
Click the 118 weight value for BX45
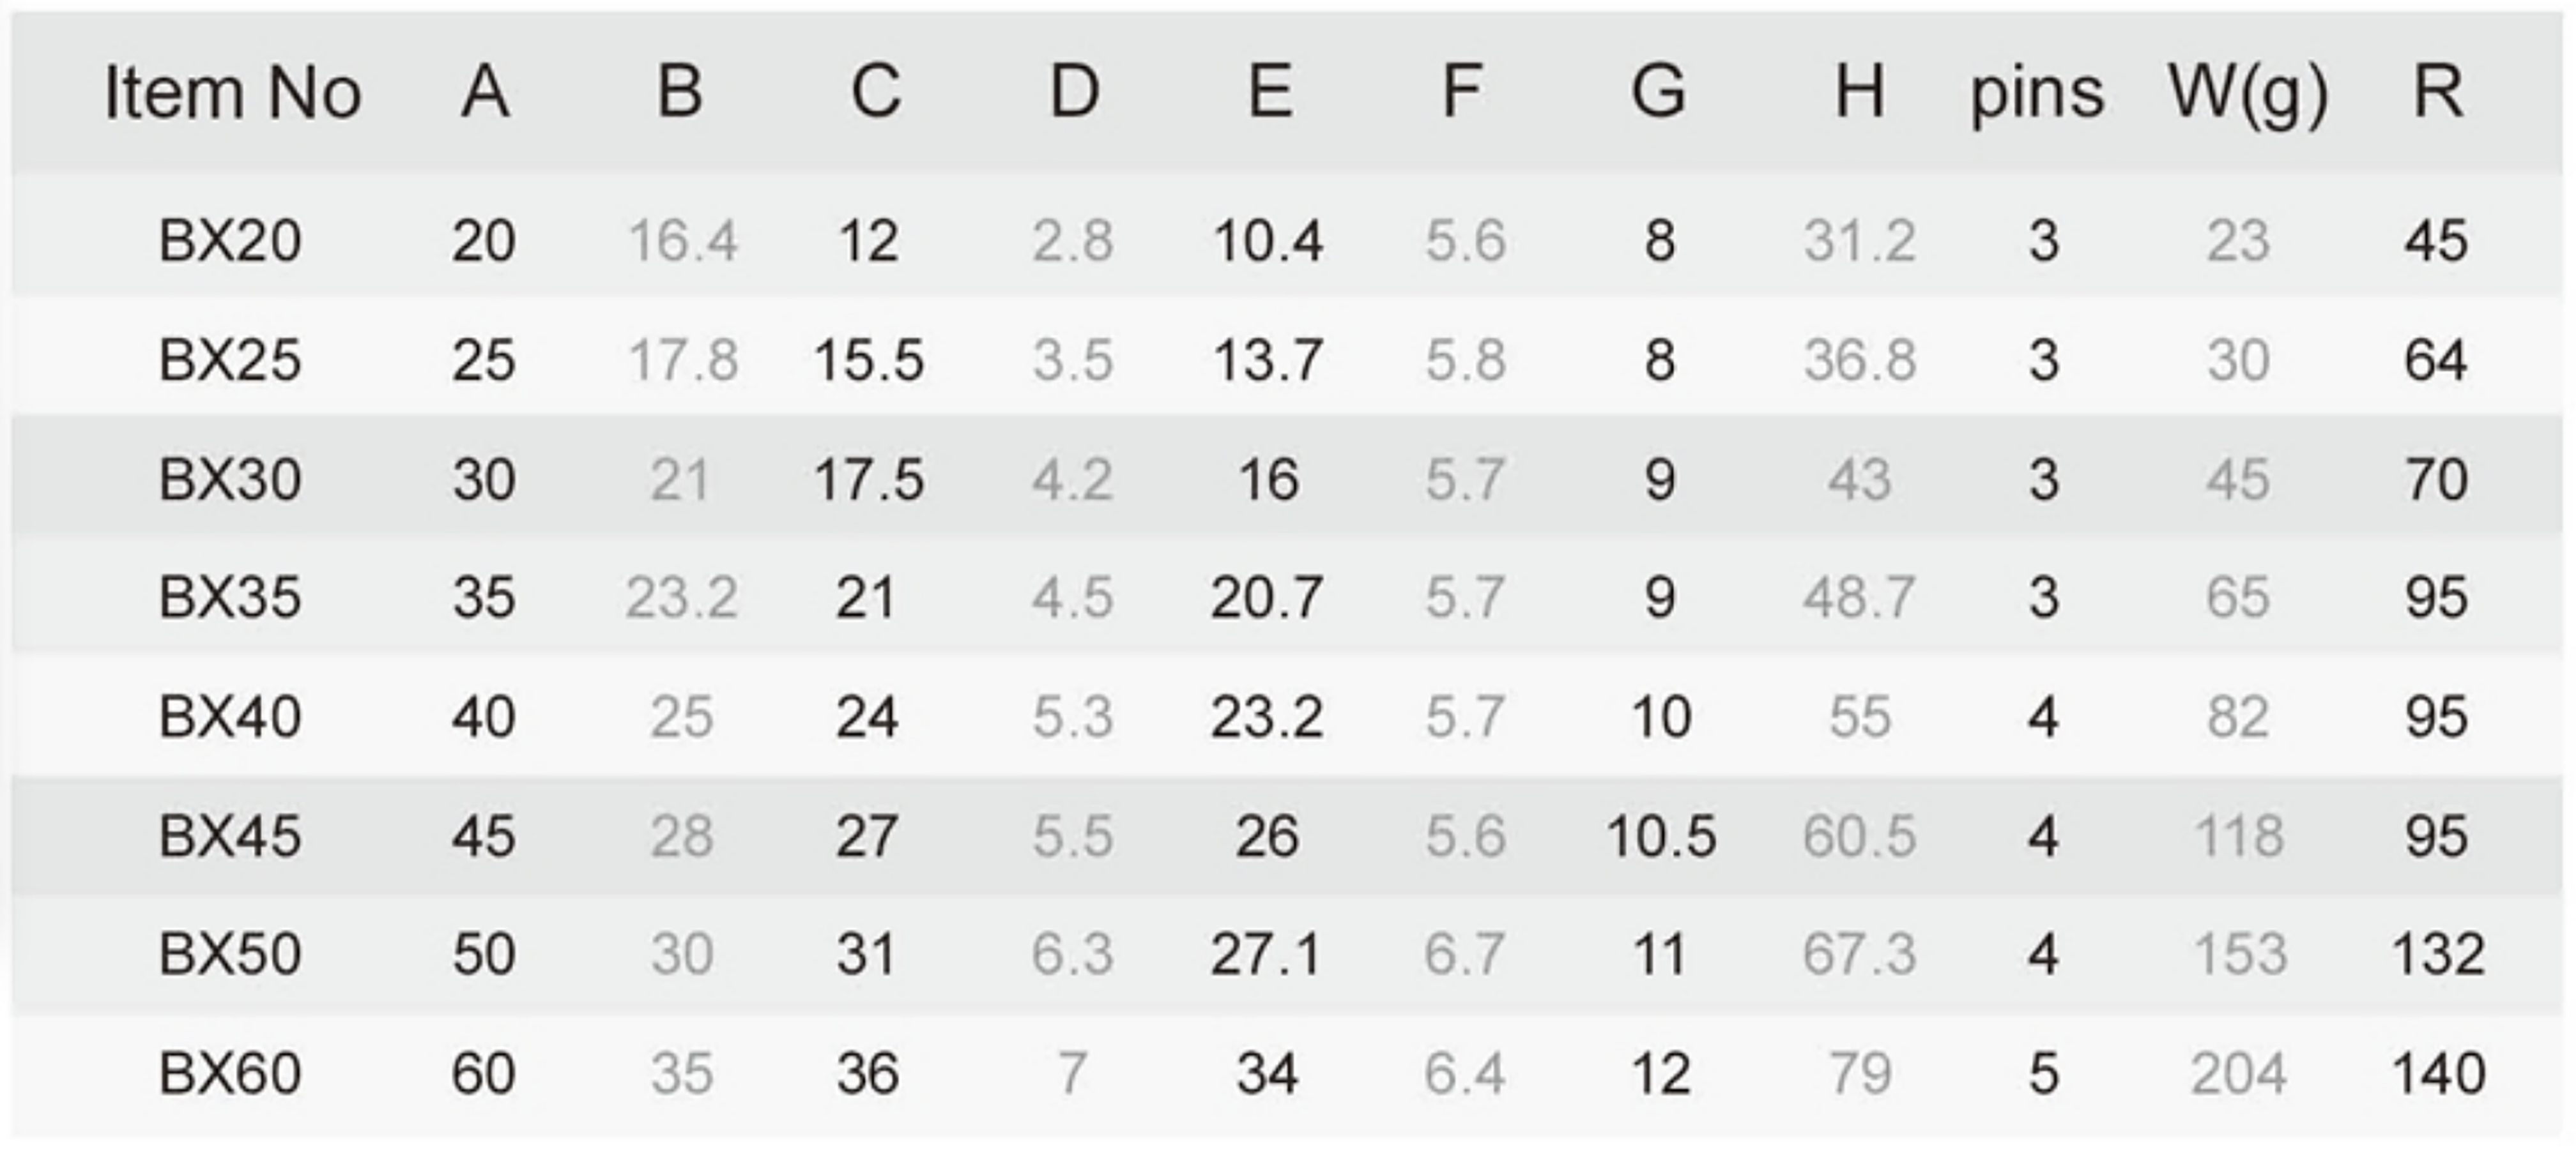point(2239,836)
